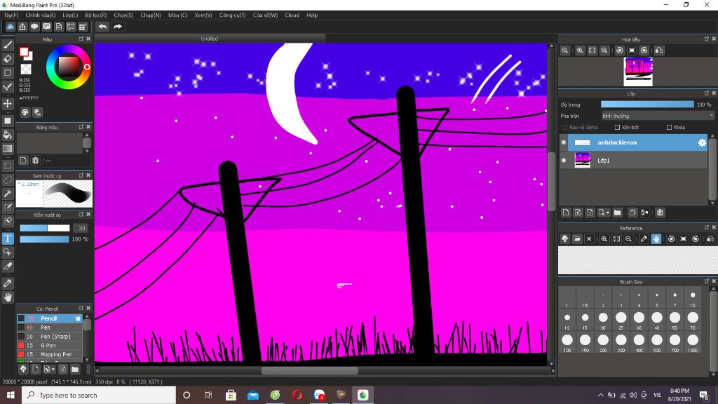Select the Bucket fill tool

[7, 135]
